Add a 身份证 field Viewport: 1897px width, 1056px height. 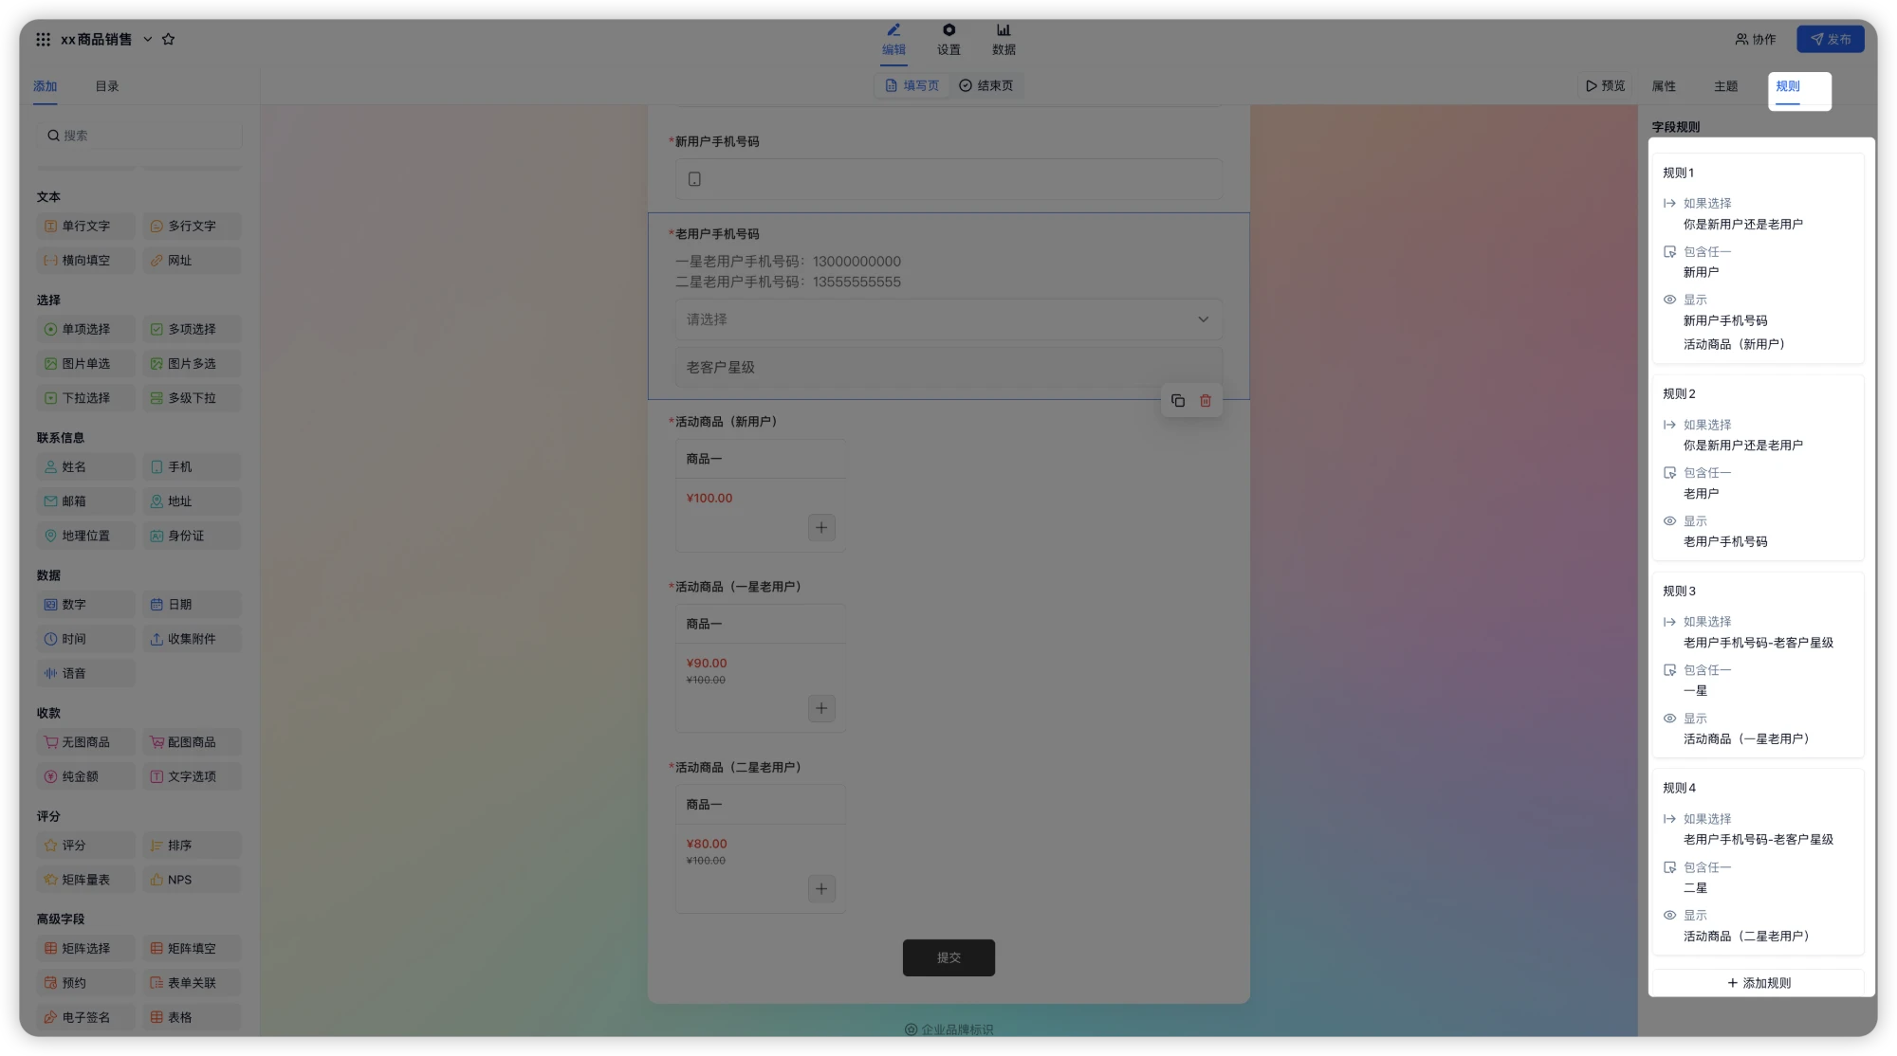click(193, 536)
